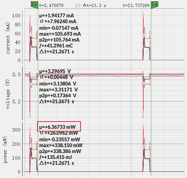Click the power σ=+26.0962 mW value
Screen dimensions: 187x178
(59, 133)
